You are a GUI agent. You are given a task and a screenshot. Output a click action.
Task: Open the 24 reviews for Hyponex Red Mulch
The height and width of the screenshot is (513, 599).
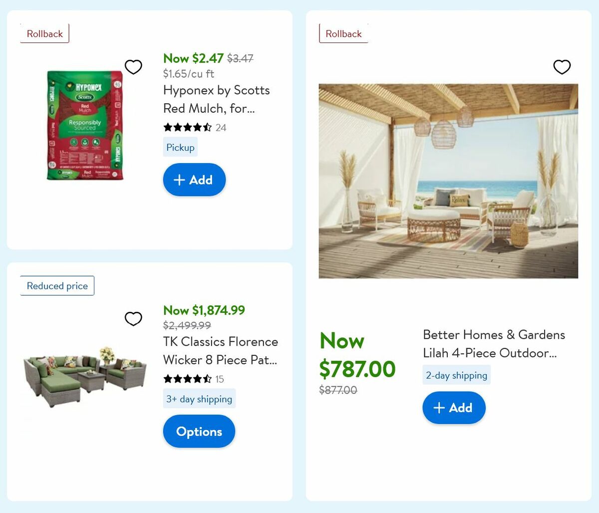point(221,128)
